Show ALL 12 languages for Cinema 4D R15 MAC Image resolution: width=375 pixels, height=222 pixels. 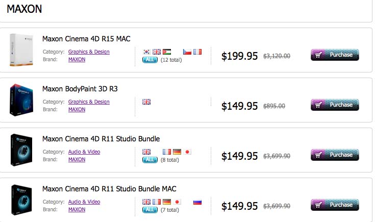coord(149,60)
